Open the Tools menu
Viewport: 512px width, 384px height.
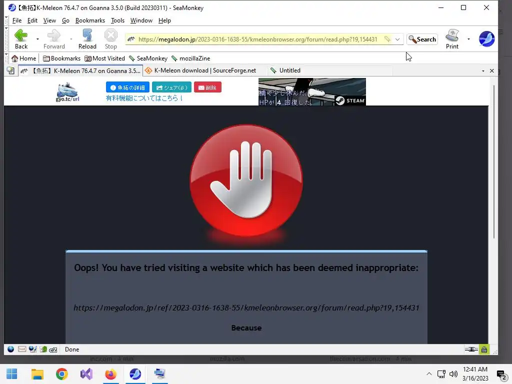click(117, 20)
